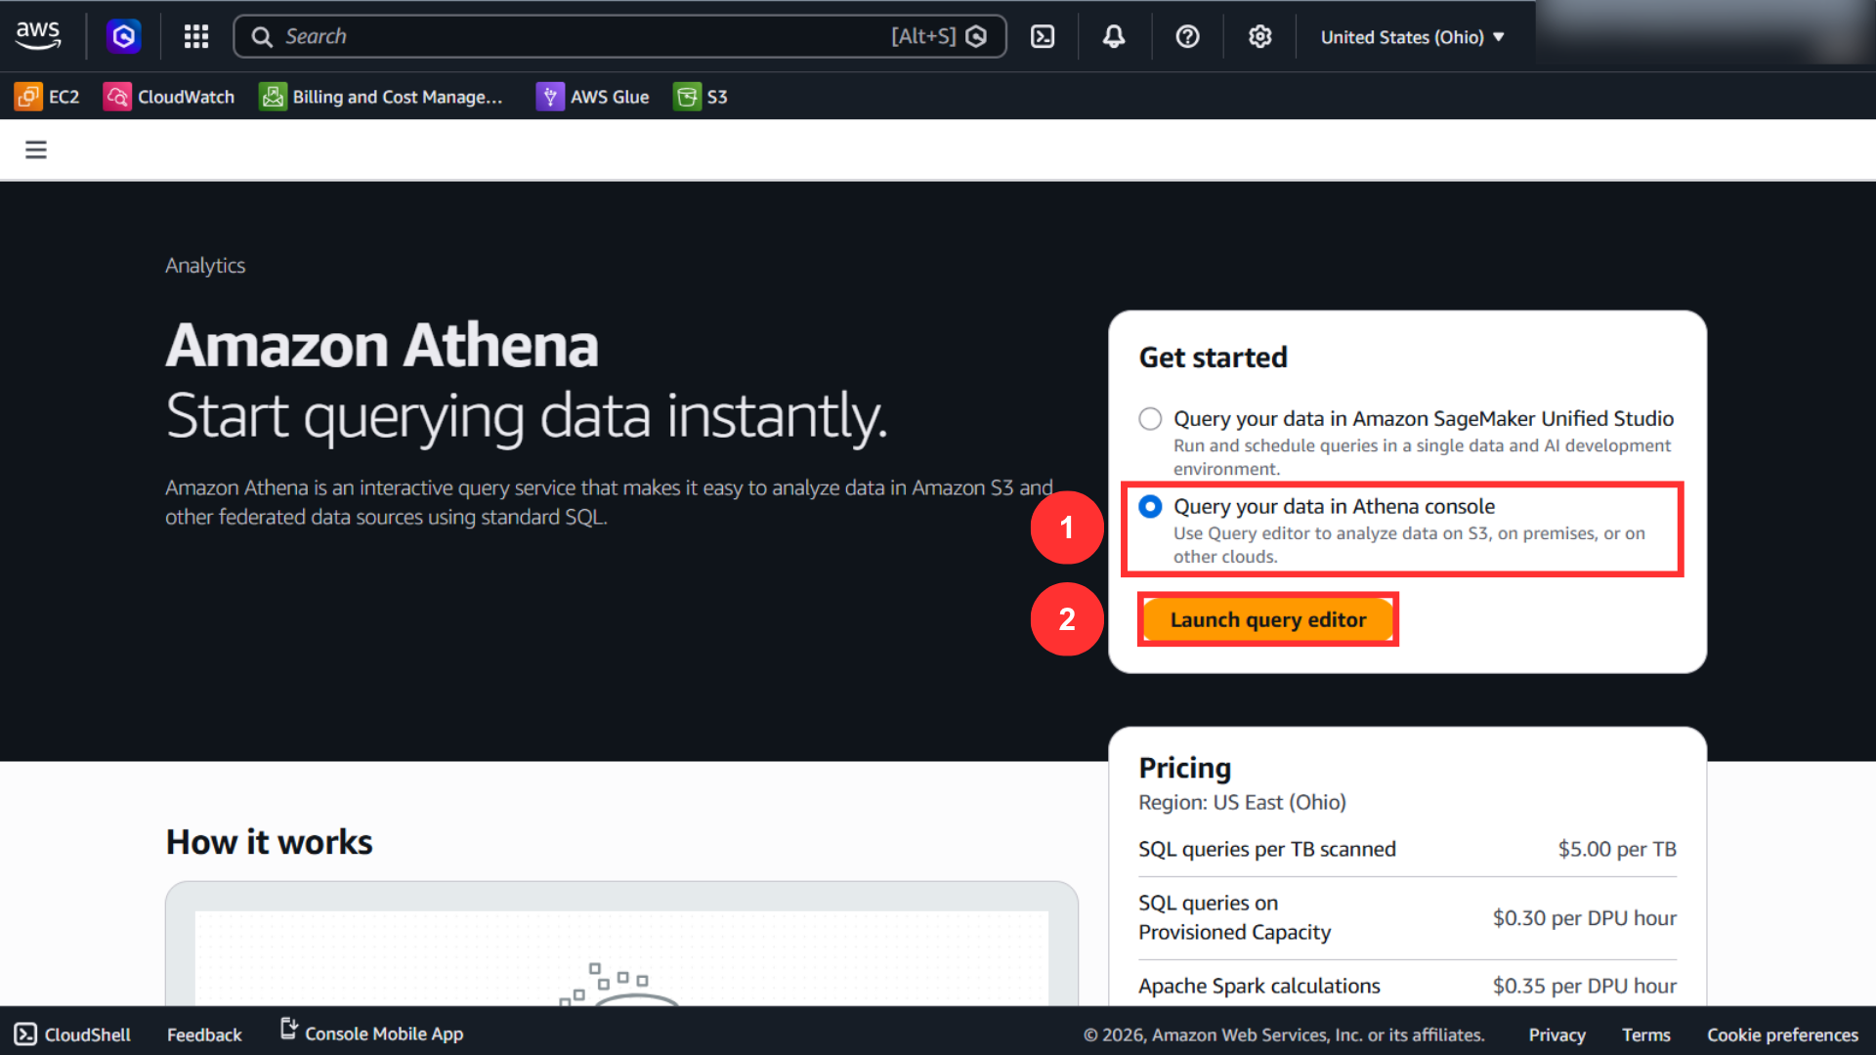
Task: Open CloudShell text link in footer
Action: 87,1034
